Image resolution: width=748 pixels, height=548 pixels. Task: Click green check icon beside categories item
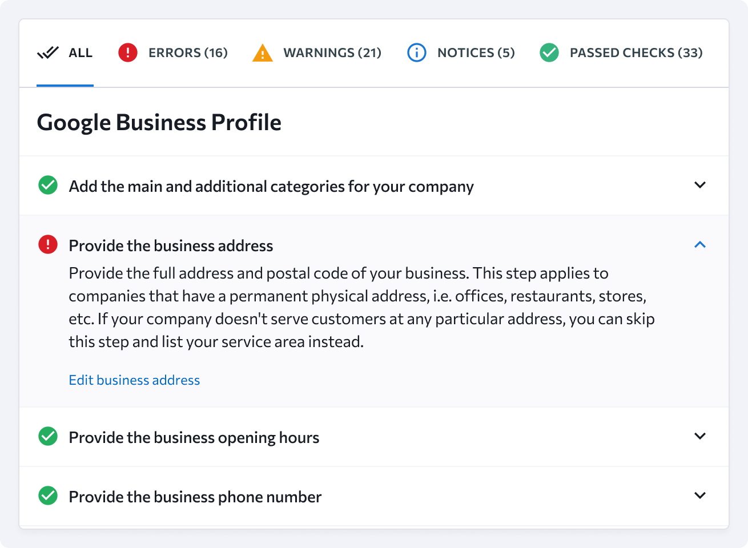(x=48, y=186)
